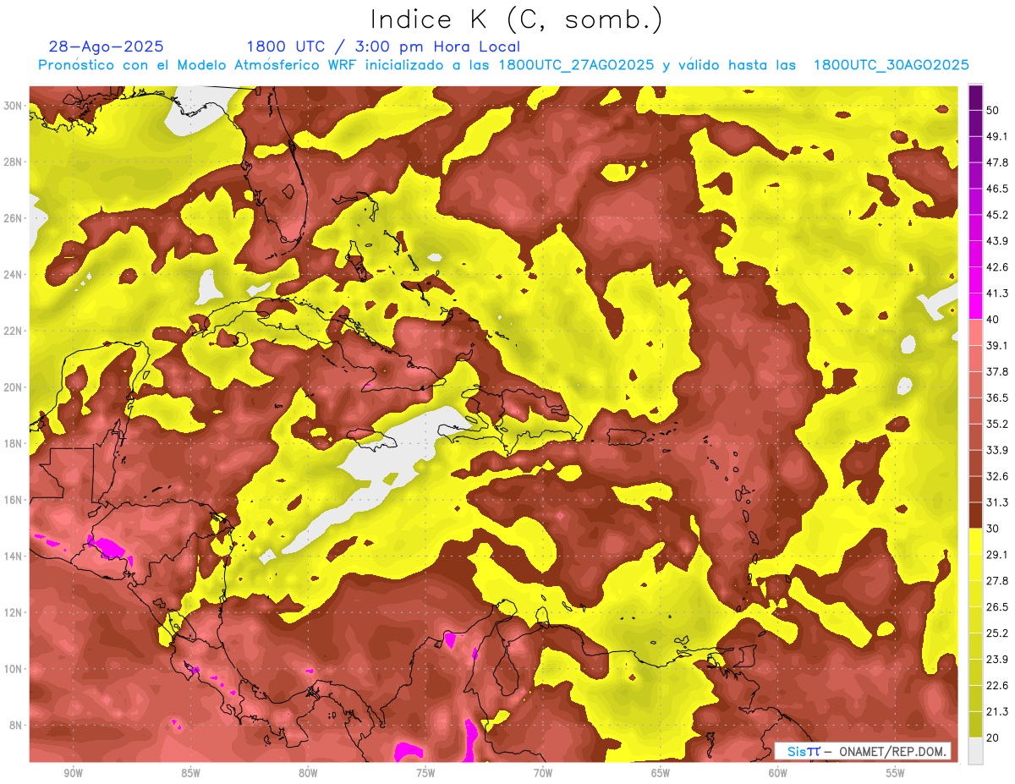Screen dimensions: 1015x784
Task: Click the 75W longitude label
Action: (x=425, y=773)
